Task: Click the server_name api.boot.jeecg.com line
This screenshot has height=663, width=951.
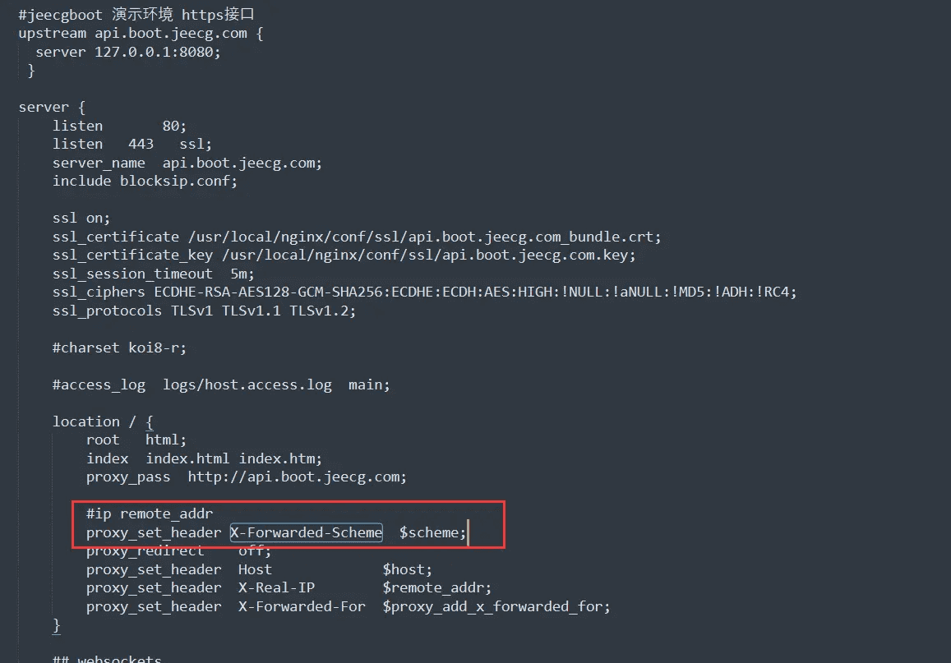Action: (187, 163)
